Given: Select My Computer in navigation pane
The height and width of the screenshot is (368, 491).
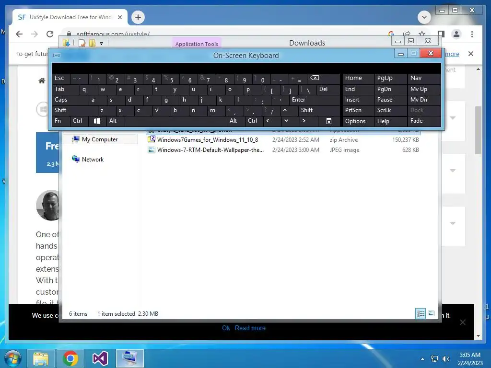Looking at the screenshot, I should [100, 139].
